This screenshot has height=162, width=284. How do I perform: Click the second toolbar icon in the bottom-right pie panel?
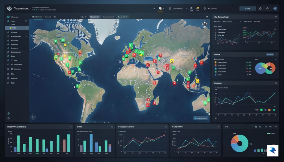point(260,127)
